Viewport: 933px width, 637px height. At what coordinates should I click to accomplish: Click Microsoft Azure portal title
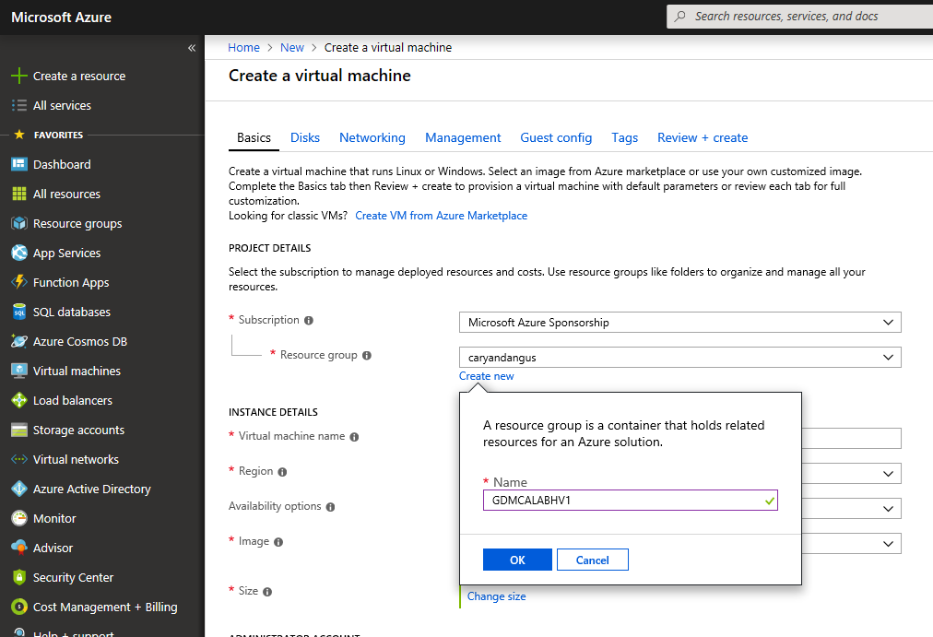(x=61, y=18)
